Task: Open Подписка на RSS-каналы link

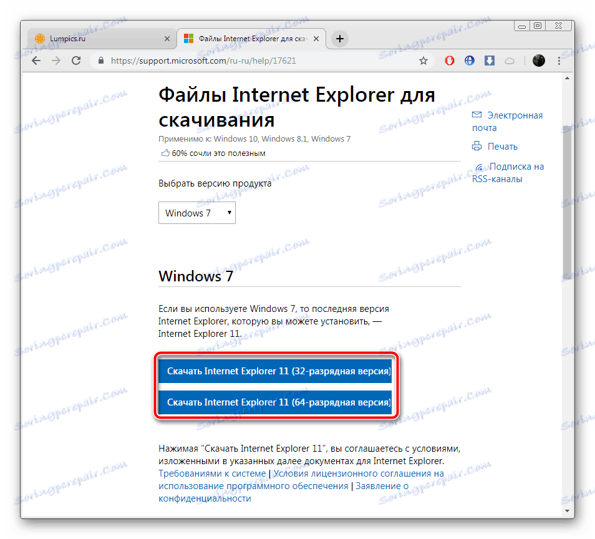Action: (x=508, y=173)
